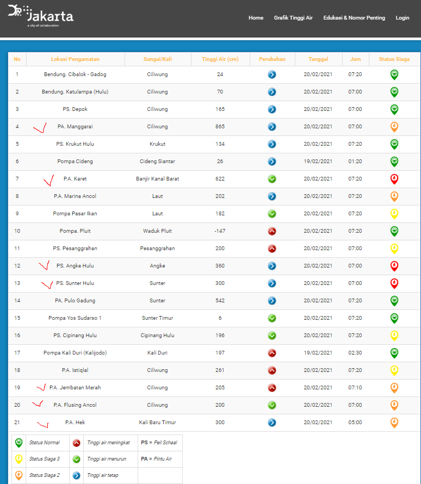This screenshot has height=484, width=421.
Task: Click the Jakarta logo in header
Action: [x=41, y=17]
